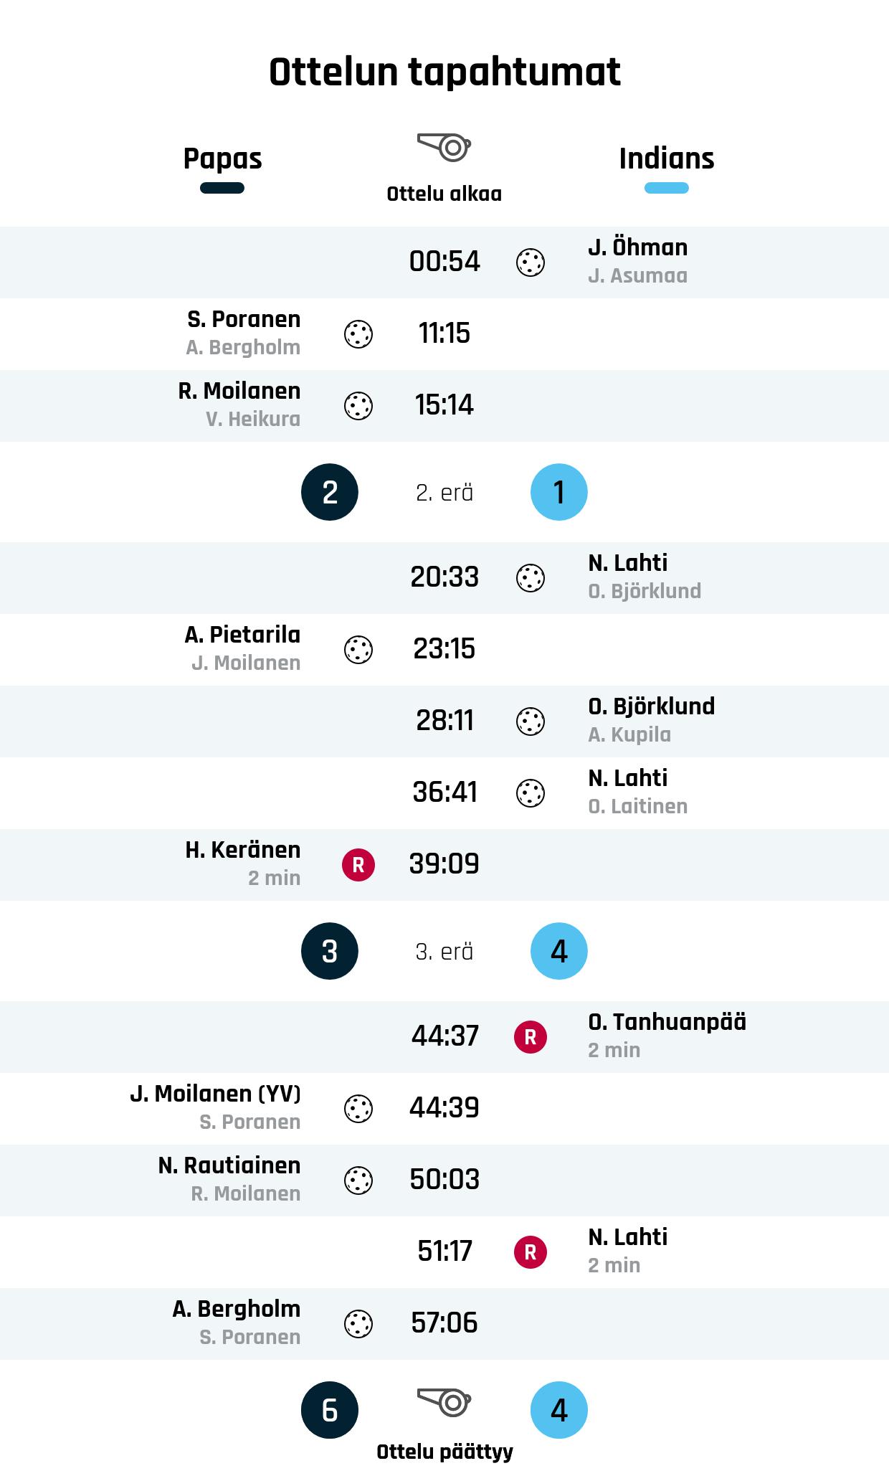This screenshot has width=889, height=1476.
Task: Click the goal ball icon at 44:39
Action: pyautogui.click(x=358, y=1109)
